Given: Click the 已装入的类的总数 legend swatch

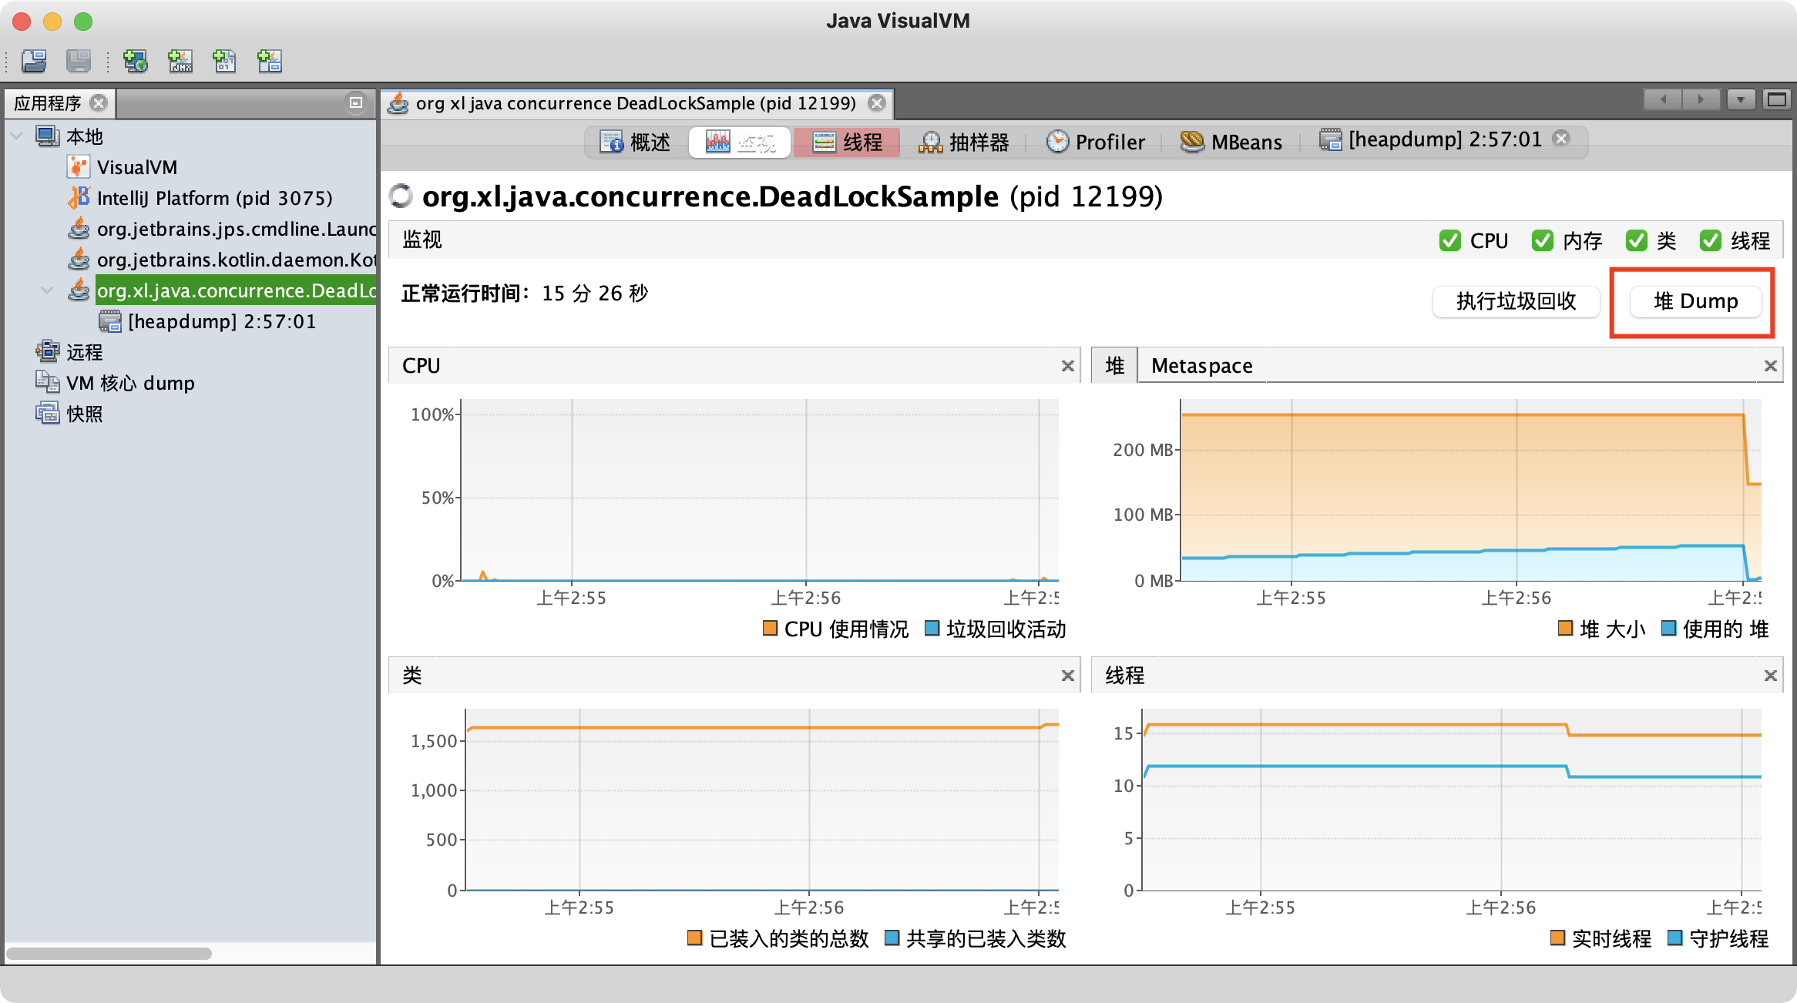Looking at the screenshot, I should [x=694, y=938].
